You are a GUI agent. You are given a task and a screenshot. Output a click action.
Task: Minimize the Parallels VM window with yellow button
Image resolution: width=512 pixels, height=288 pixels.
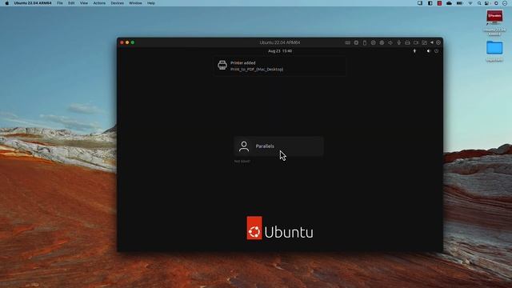127,42
